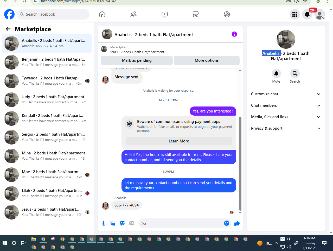Viewport: 333px width, 251px height.
Task: Open Facebook home via the logo
Action: coord(9,14)
